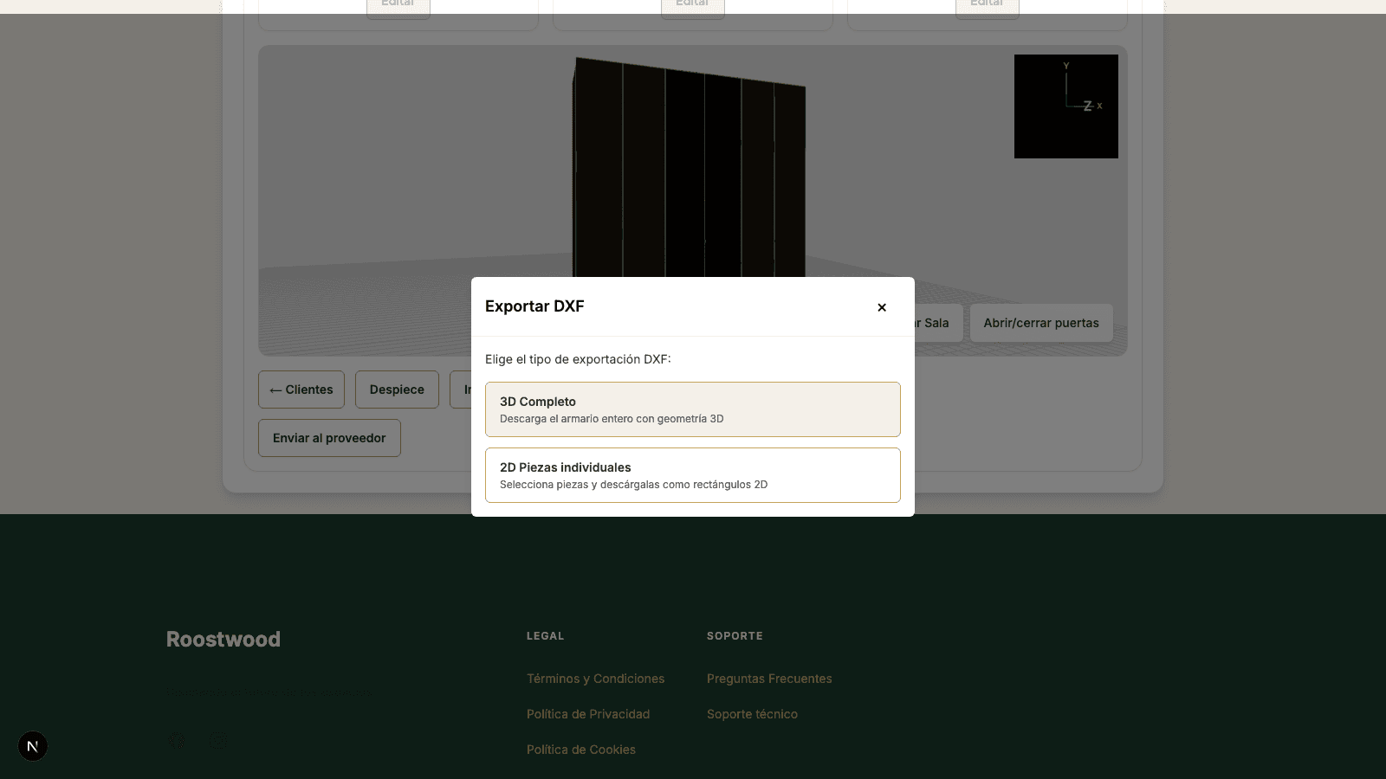Click the Roostwood footer logo
The width and height of the screenshot is (1386, 779).
[x=223, y=639]
